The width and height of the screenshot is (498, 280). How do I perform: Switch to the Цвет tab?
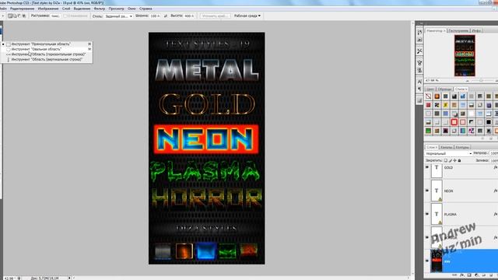tap(430, 89)
